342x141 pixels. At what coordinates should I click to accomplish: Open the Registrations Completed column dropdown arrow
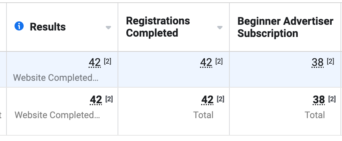point(220,27)
